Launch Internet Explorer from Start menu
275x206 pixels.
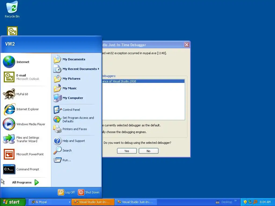21,109
